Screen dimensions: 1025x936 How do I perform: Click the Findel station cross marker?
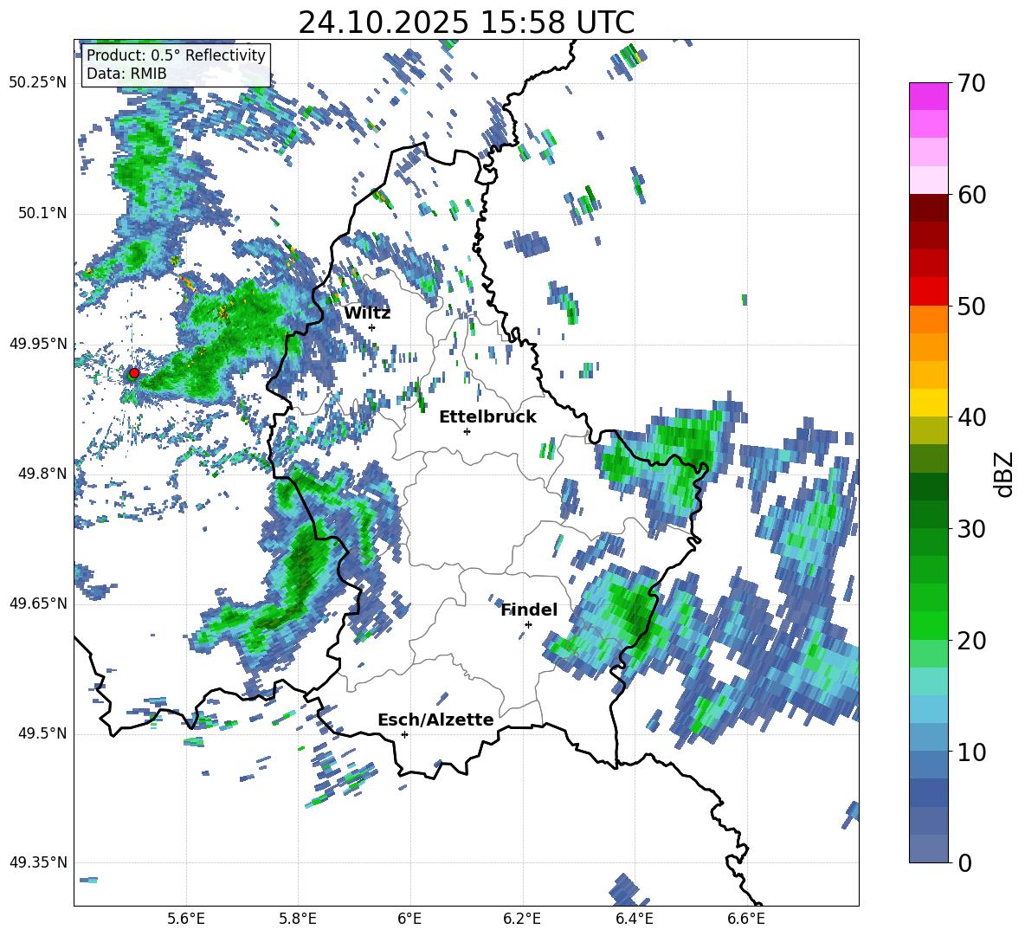click(528, 625)
